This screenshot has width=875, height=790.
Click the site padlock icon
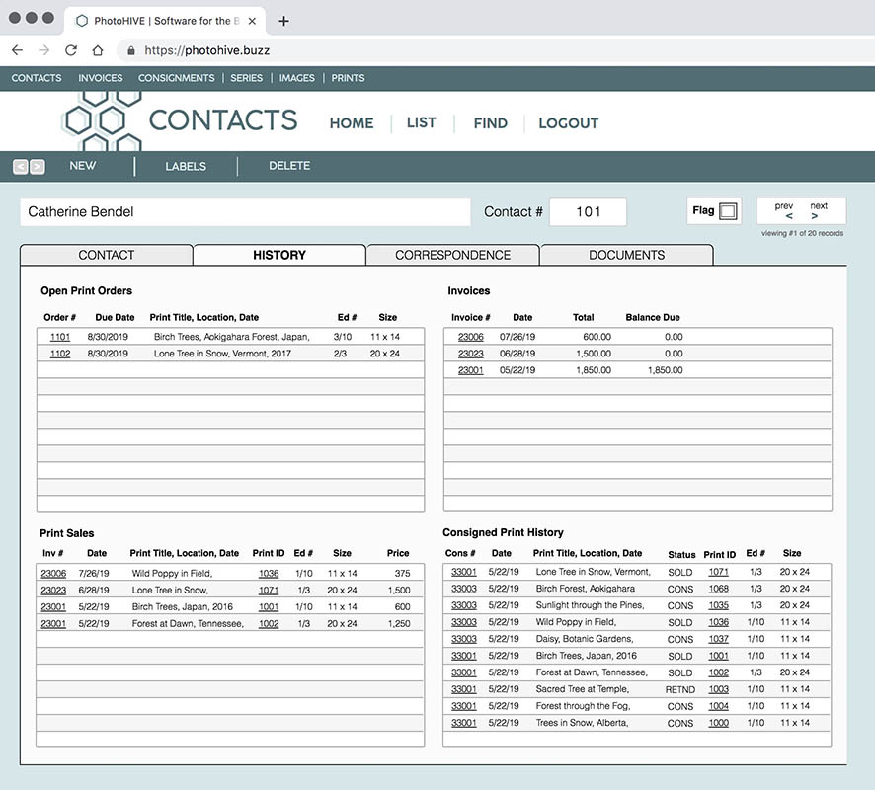pos(130,50)
